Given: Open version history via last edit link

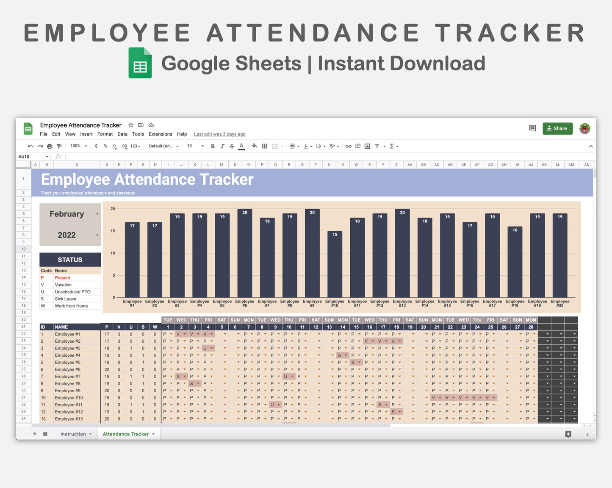Looking at the screenshot, I should [x=219, y=134].
